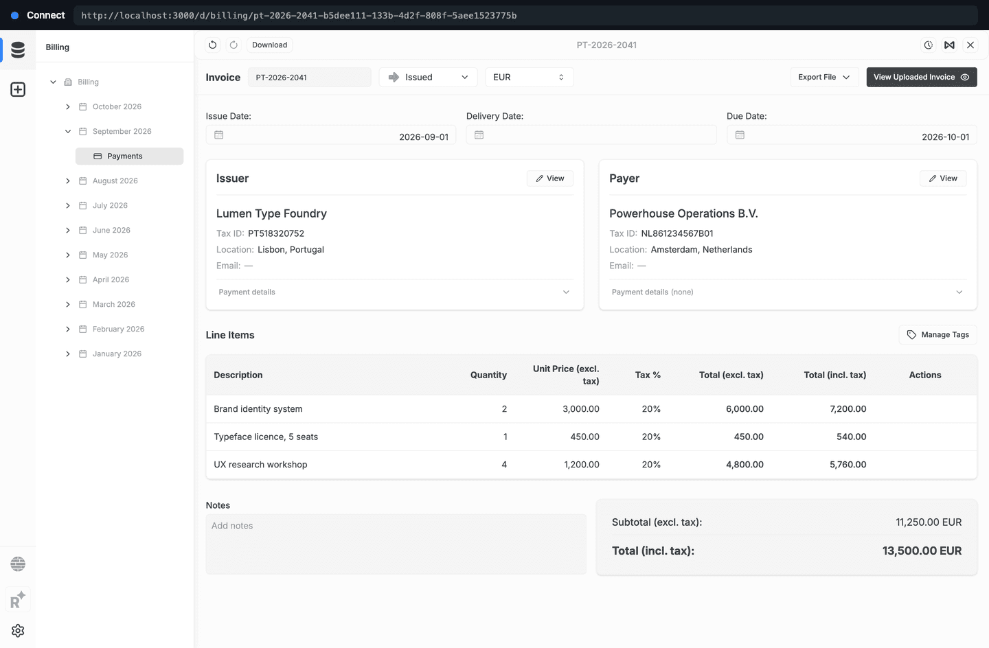Expand June 2026 folder
This screenshot has width=989, height=648.
pos(68,230)
